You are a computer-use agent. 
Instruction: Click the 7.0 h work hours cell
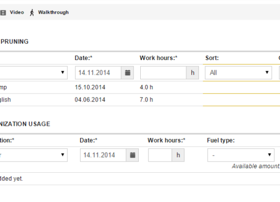point(146,99)
